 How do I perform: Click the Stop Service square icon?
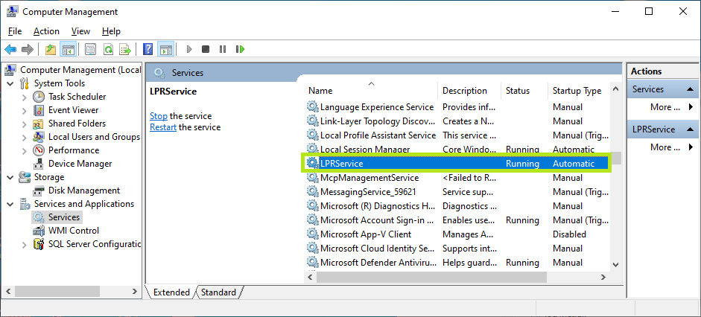pos(206,49)
